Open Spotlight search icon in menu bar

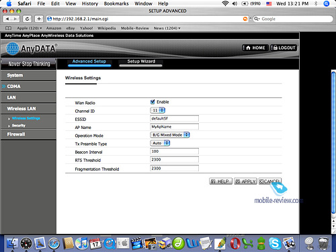pos(327,3)
